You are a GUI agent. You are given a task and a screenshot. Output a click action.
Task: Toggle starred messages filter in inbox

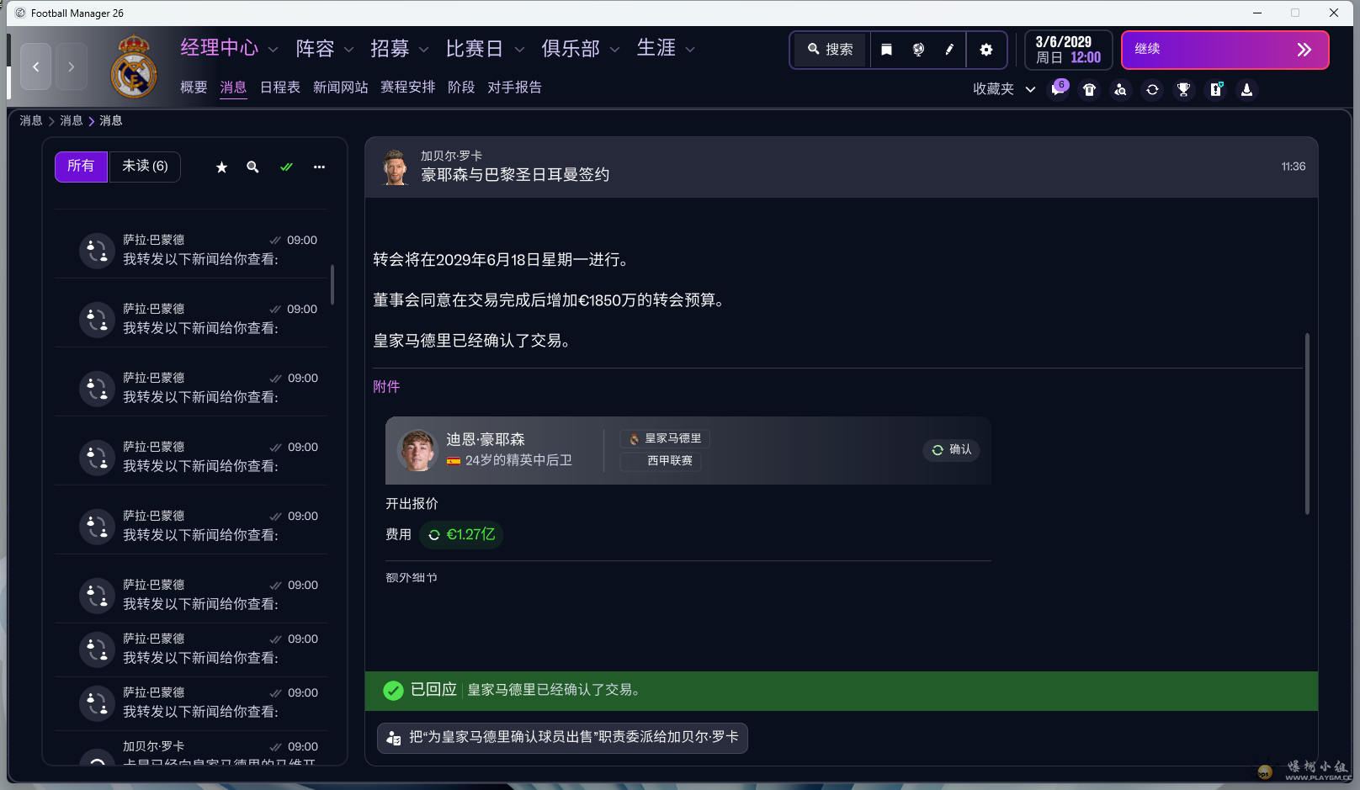point(221,167)
